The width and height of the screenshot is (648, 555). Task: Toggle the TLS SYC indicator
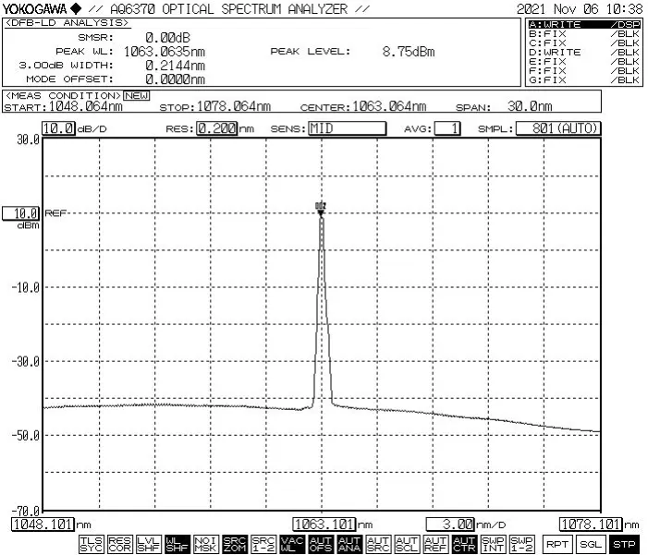point(91,544)
